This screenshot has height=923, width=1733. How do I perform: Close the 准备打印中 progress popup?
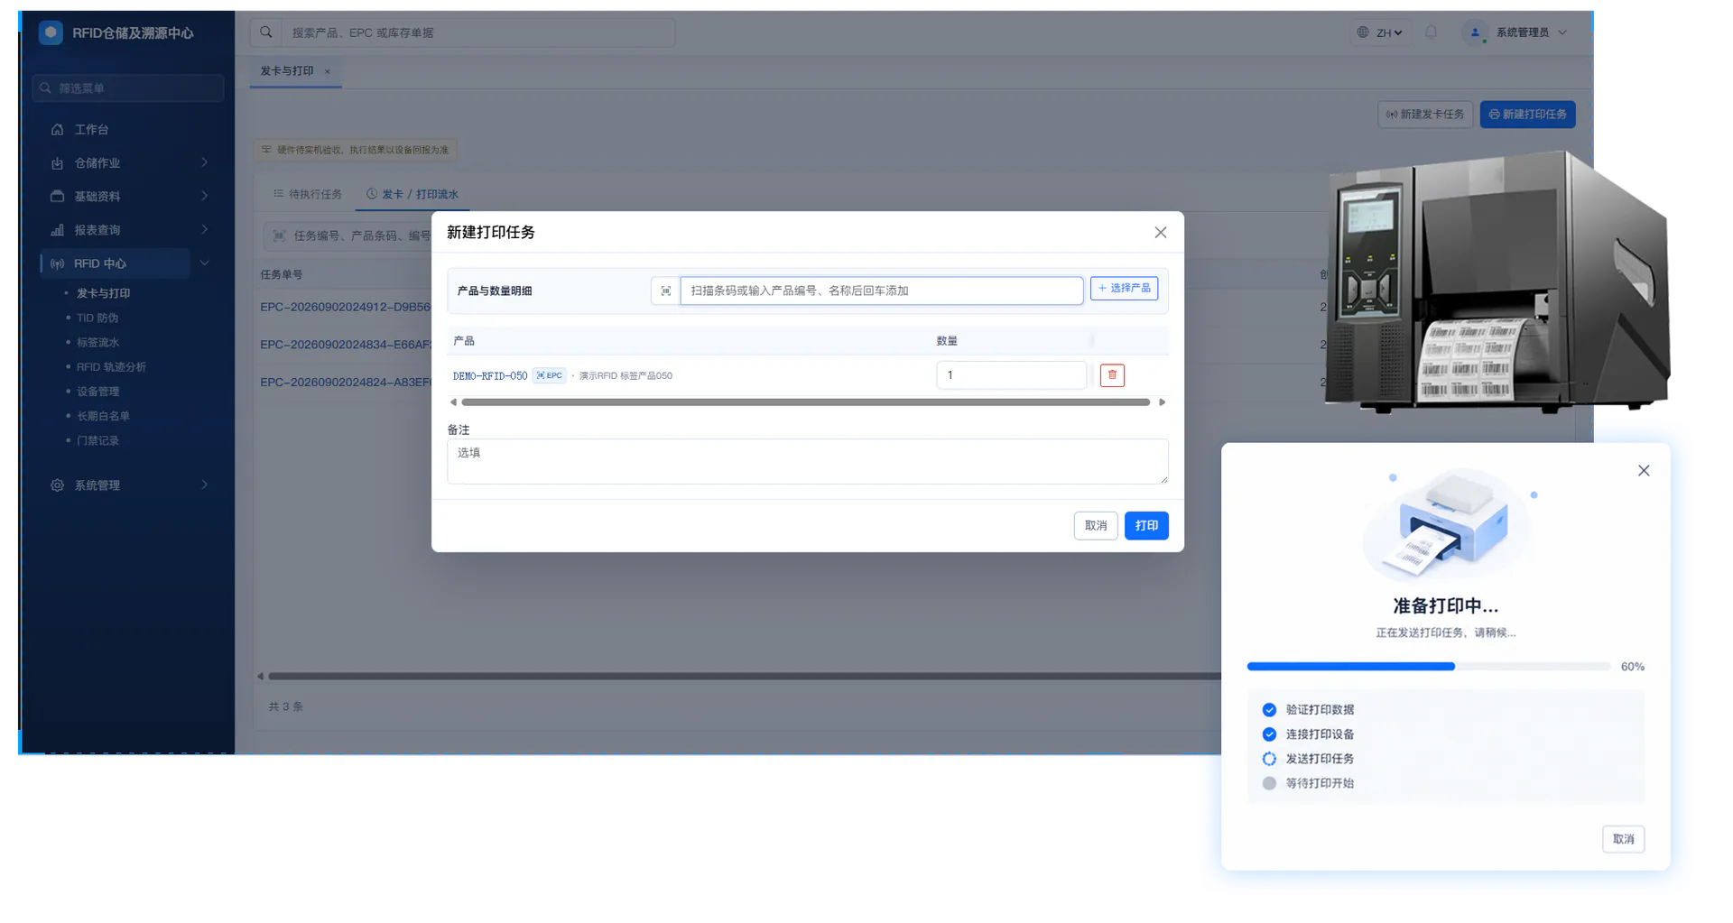coord(1644,470)
